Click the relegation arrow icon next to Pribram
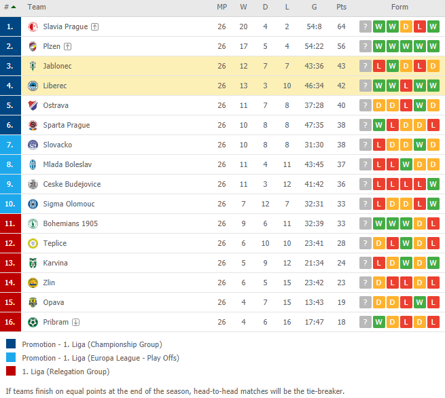The height and width of the screenshot is (398, 445). [x=76, y=322]
